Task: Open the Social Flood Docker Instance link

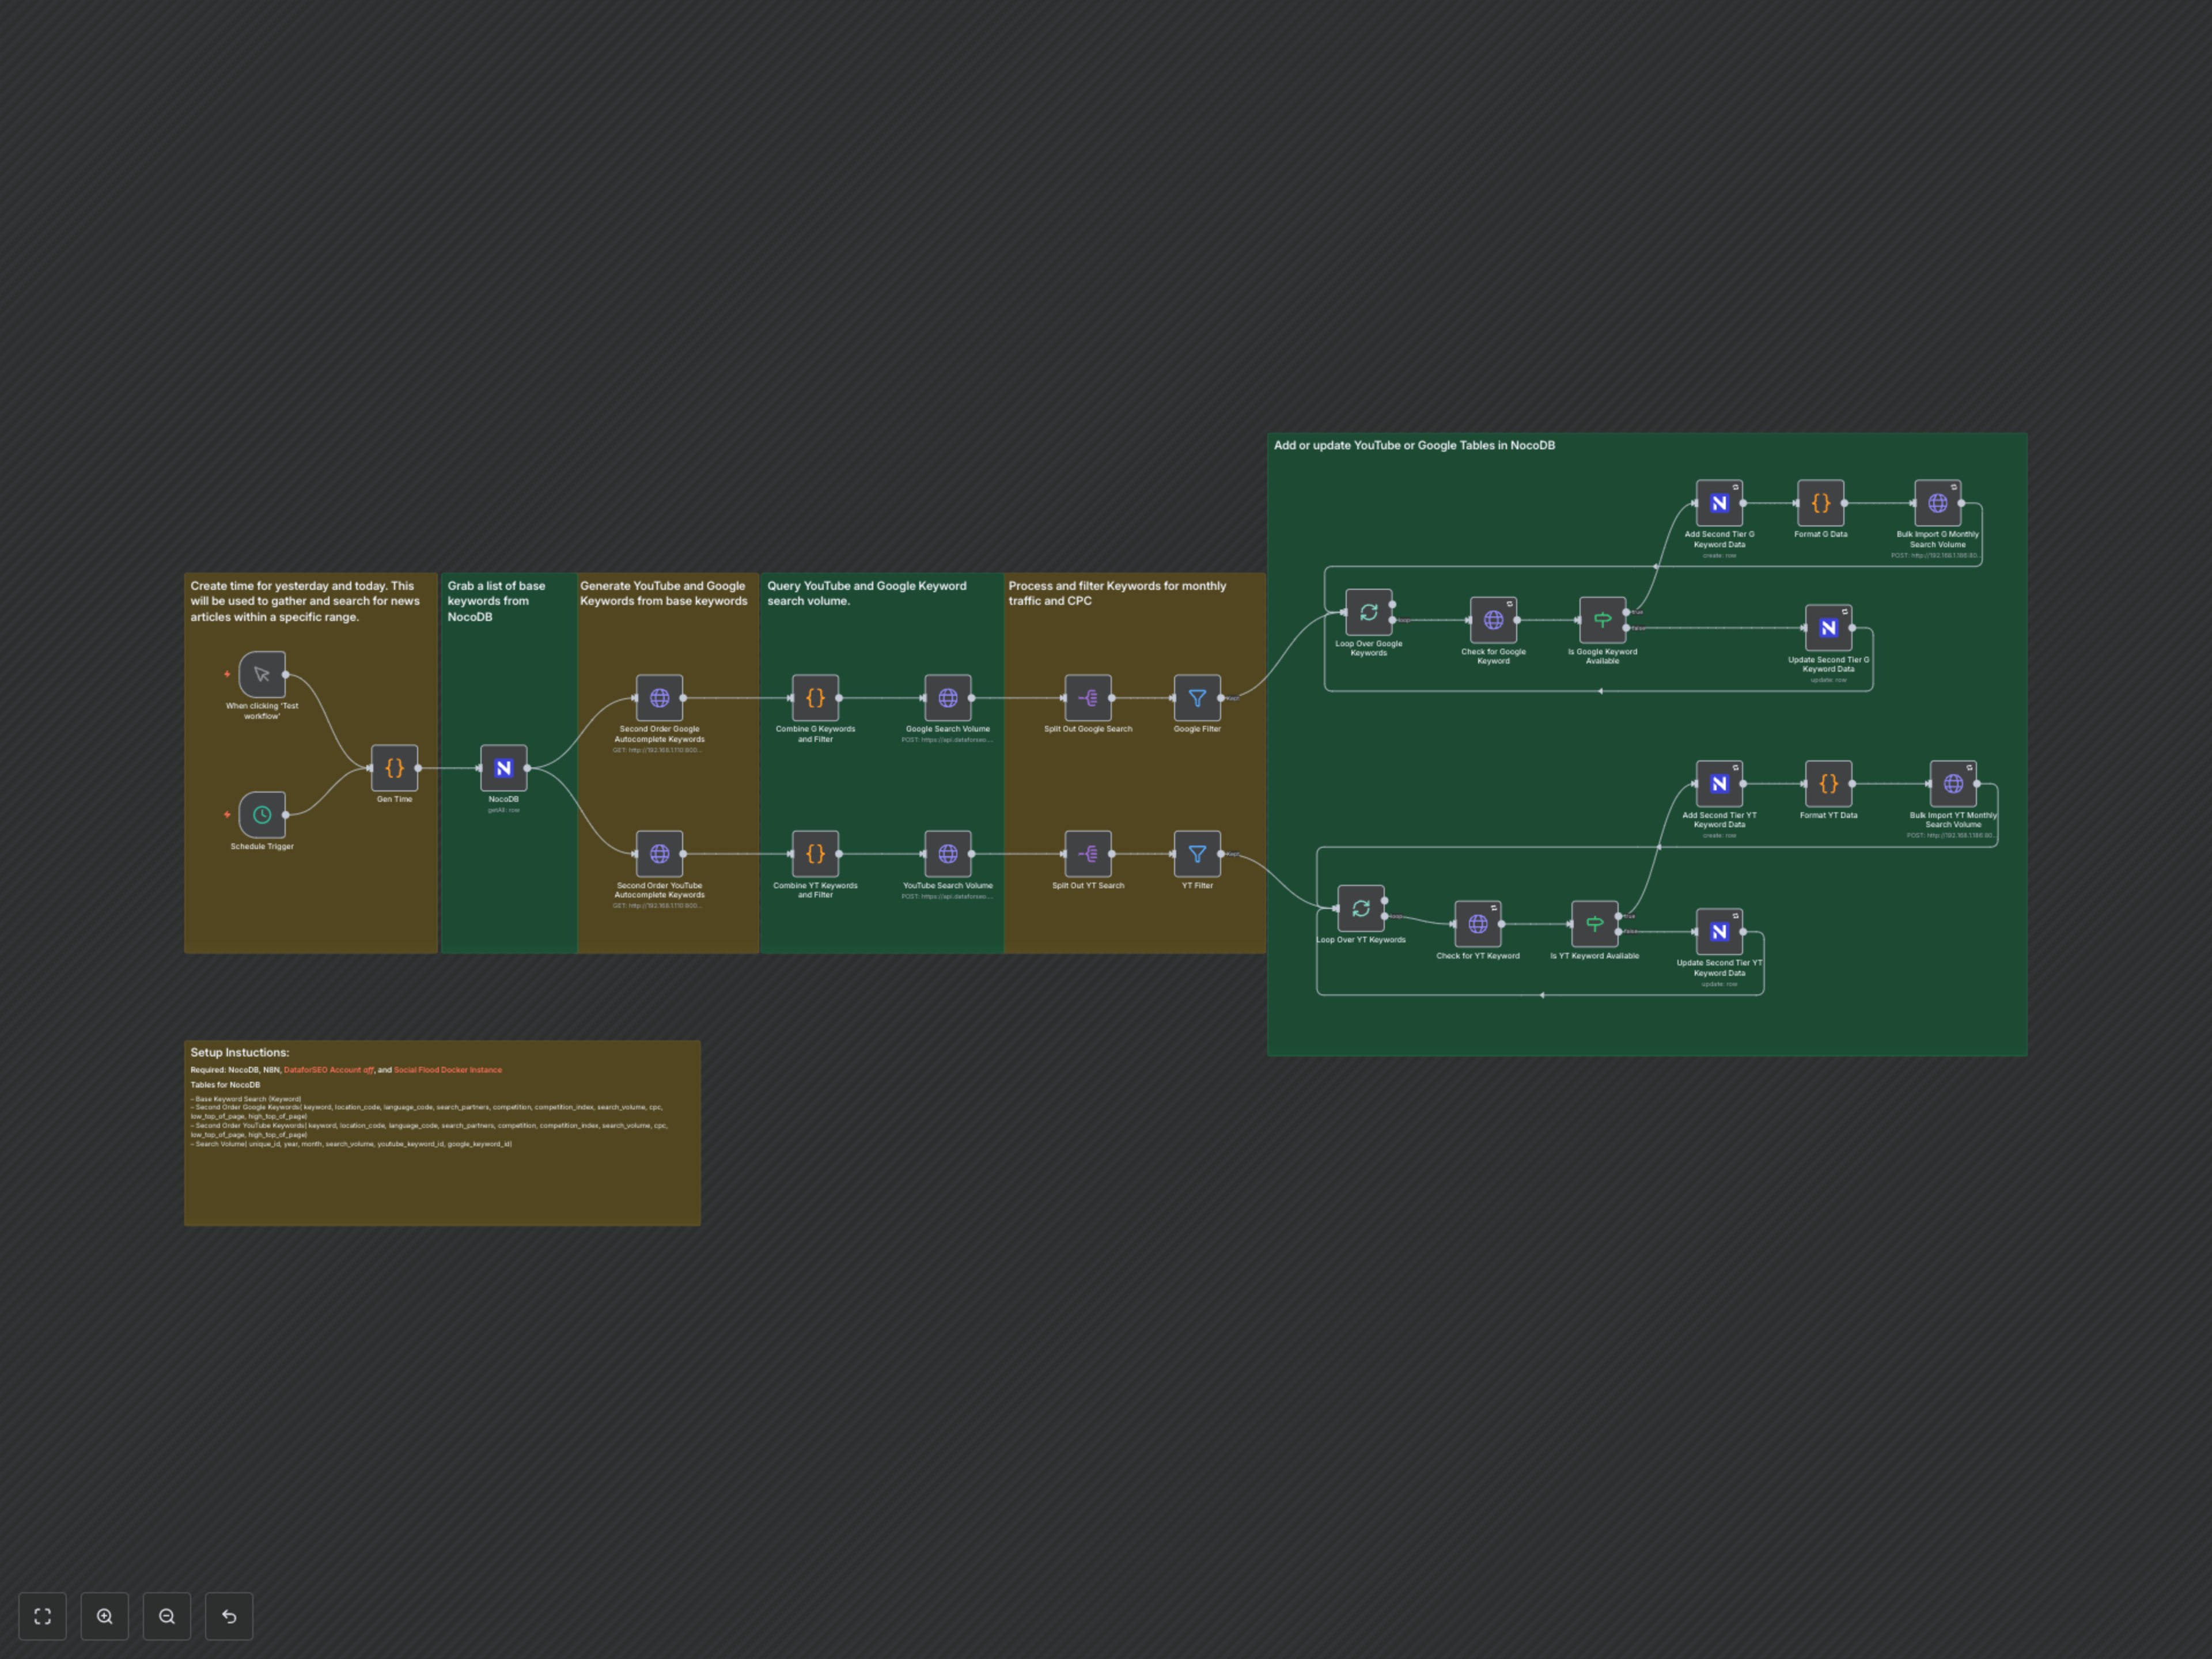Action: (x=447, y=1070)
